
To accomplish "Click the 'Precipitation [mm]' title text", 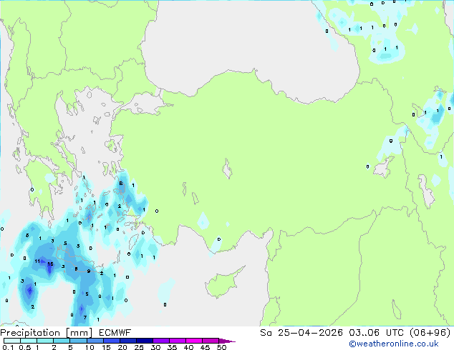I will click(x=47, y=333).
